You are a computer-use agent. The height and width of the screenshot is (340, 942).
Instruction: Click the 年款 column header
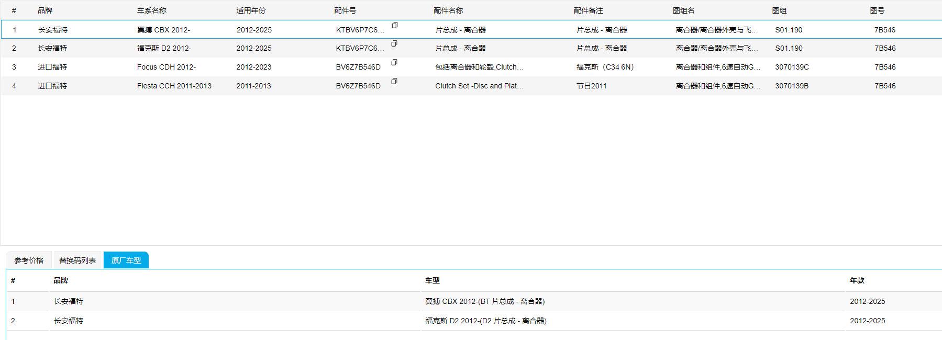tap(857, 280)
